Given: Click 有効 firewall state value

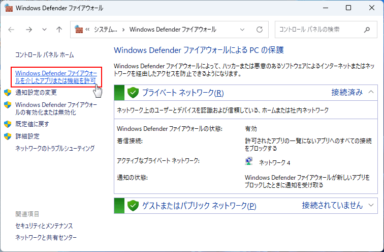Looking at the screenshot, I should pos(251,129).
